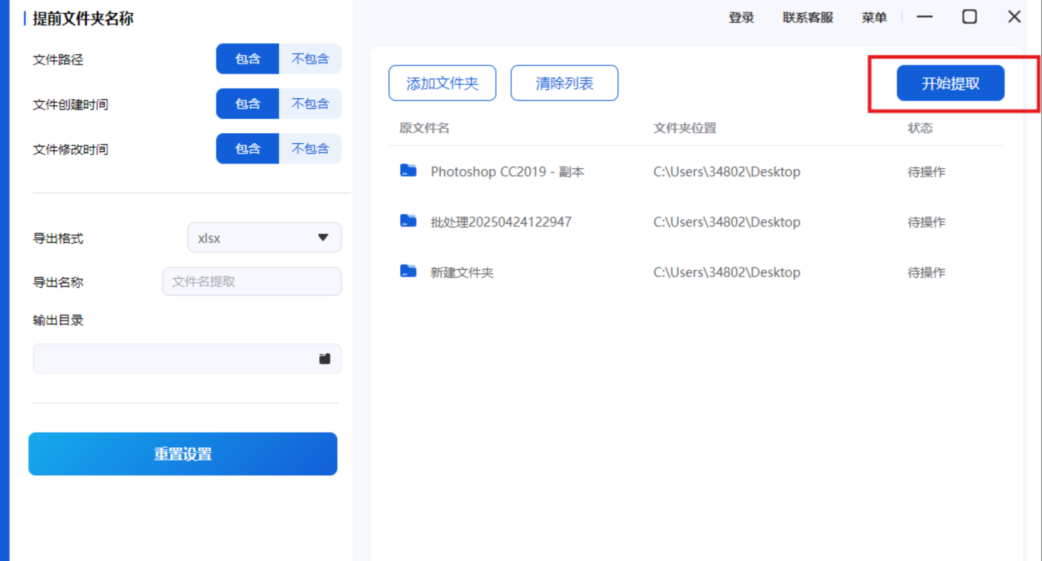Image resolution: width=1042 pixels, height=561 pixels.
Task: Click 待操作 status of Photoshop CC2019 row
Action: click(926, 172)
